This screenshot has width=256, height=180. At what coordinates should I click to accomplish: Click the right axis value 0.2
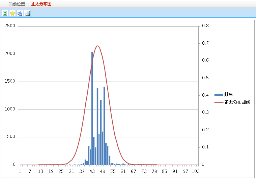[x=205, y=130]
